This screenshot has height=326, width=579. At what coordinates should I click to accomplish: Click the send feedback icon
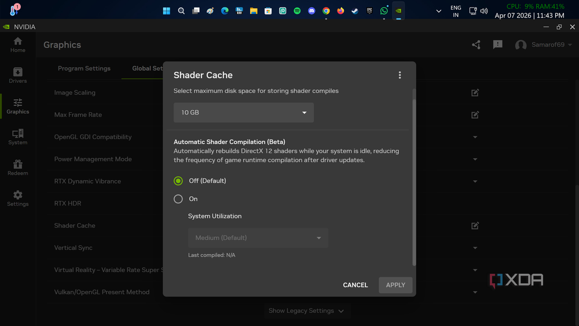pos(498,45)
